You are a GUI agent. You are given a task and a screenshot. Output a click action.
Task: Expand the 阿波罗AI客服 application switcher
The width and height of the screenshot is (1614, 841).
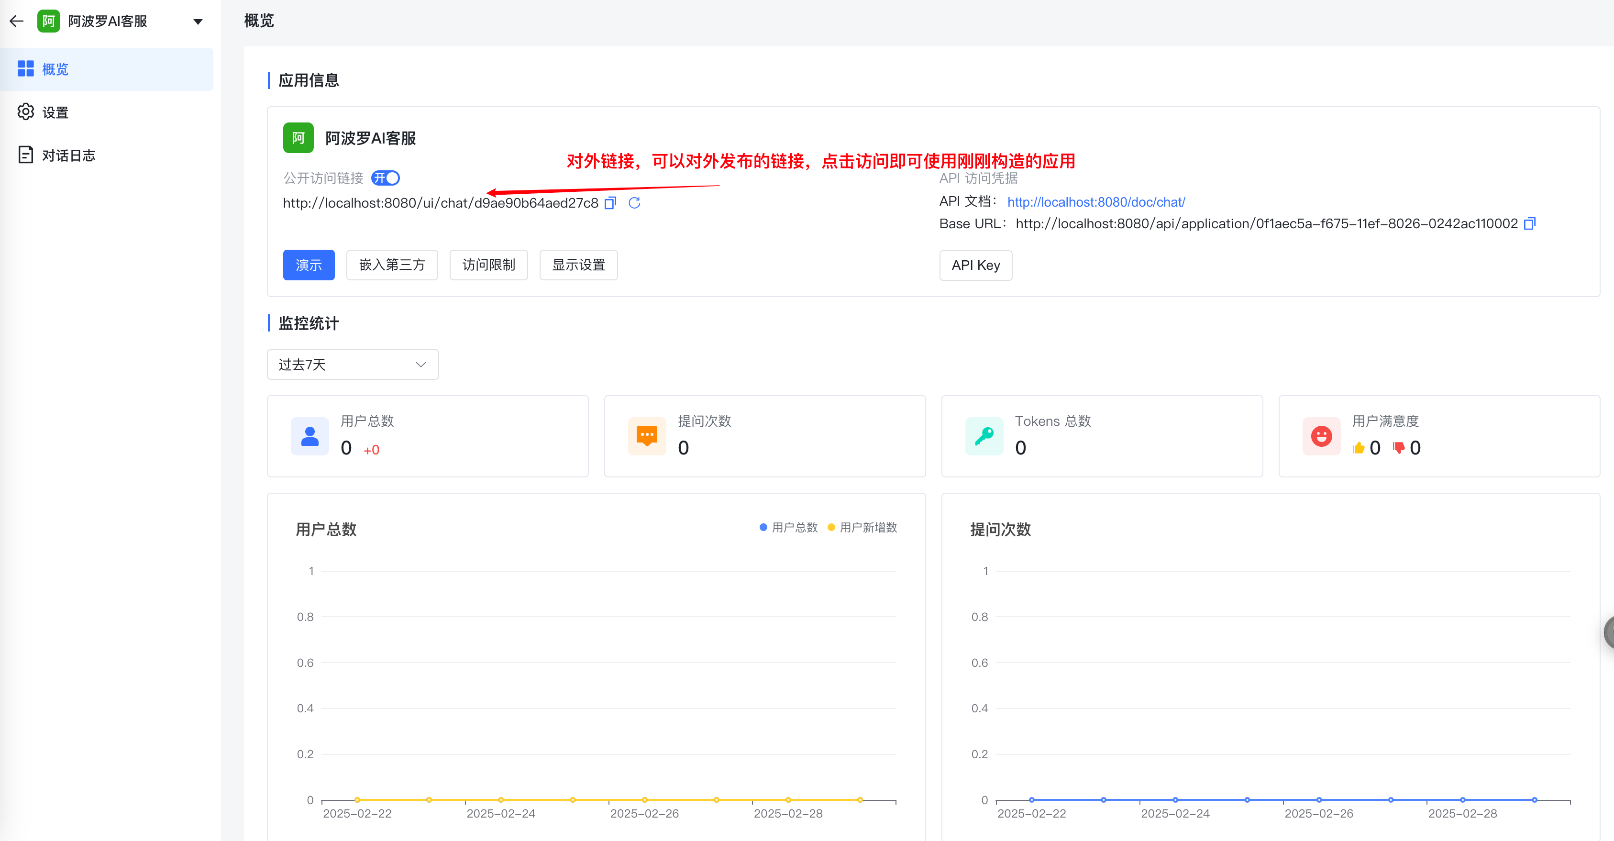pyautogui.click(x=198, y=22)
